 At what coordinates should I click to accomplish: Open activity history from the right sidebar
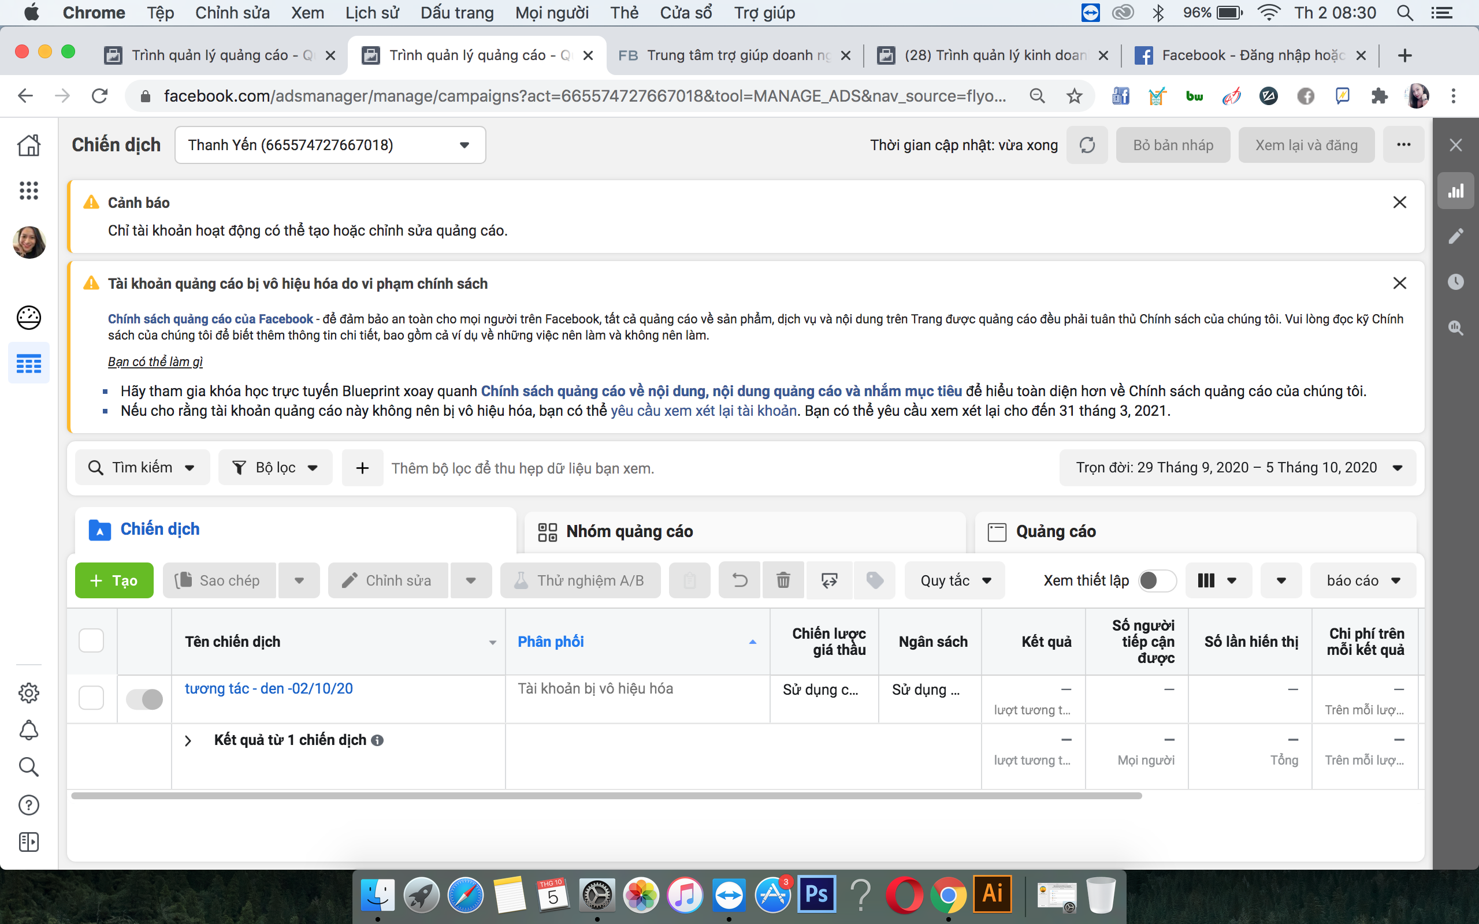(1457, 282)
